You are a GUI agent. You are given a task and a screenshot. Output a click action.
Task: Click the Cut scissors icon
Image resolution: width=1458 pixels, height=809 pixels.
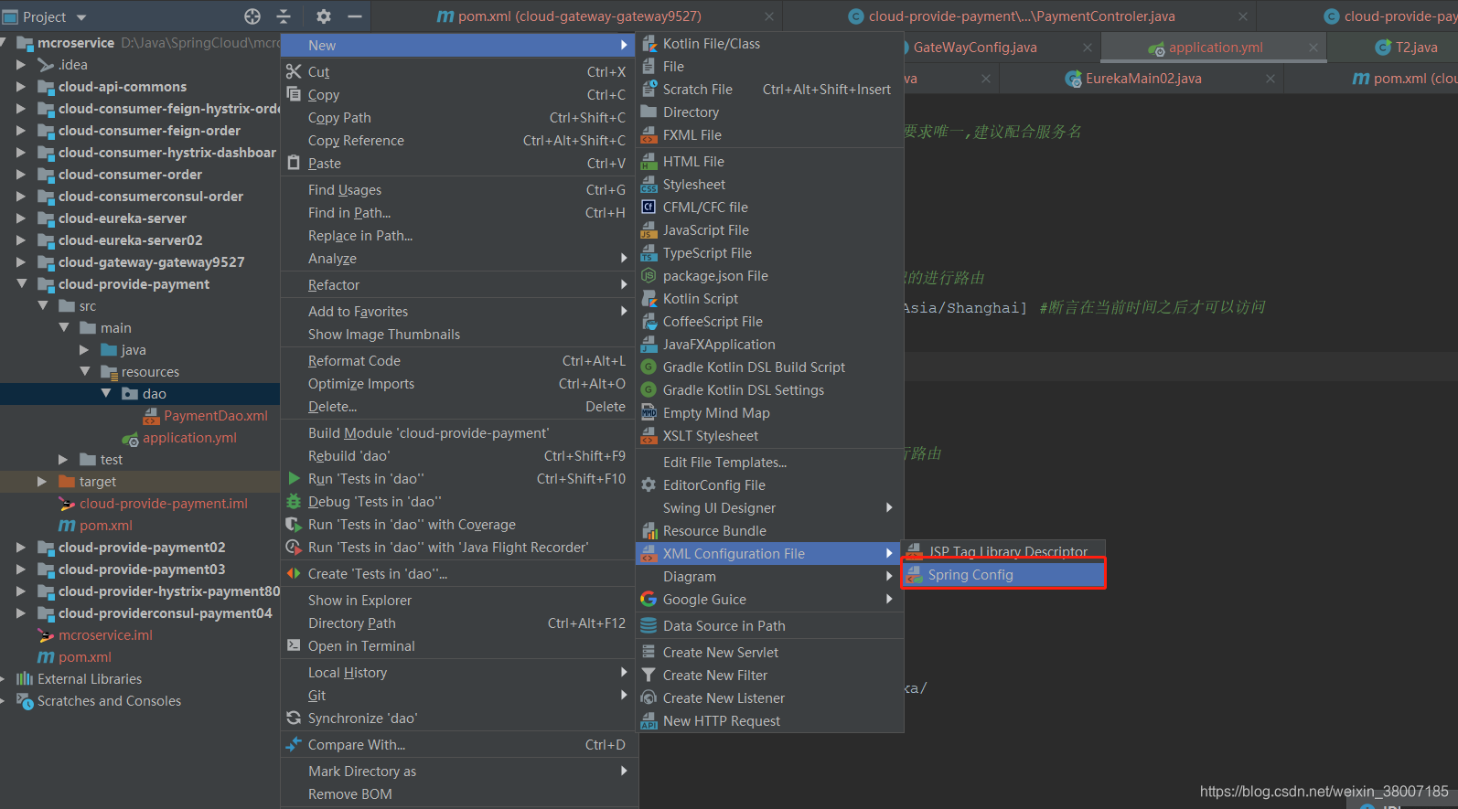point(294,71)
